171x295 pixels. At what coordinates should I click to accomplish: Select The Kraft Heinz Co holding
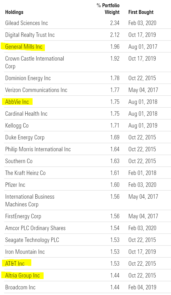click(x=25, y=173)
